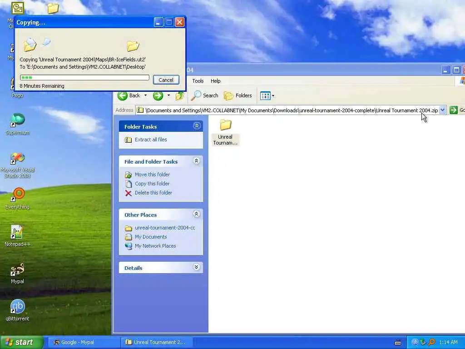Screen dimensions: 465x349
Task: Click the orange search tray icon
Action: 431,342
